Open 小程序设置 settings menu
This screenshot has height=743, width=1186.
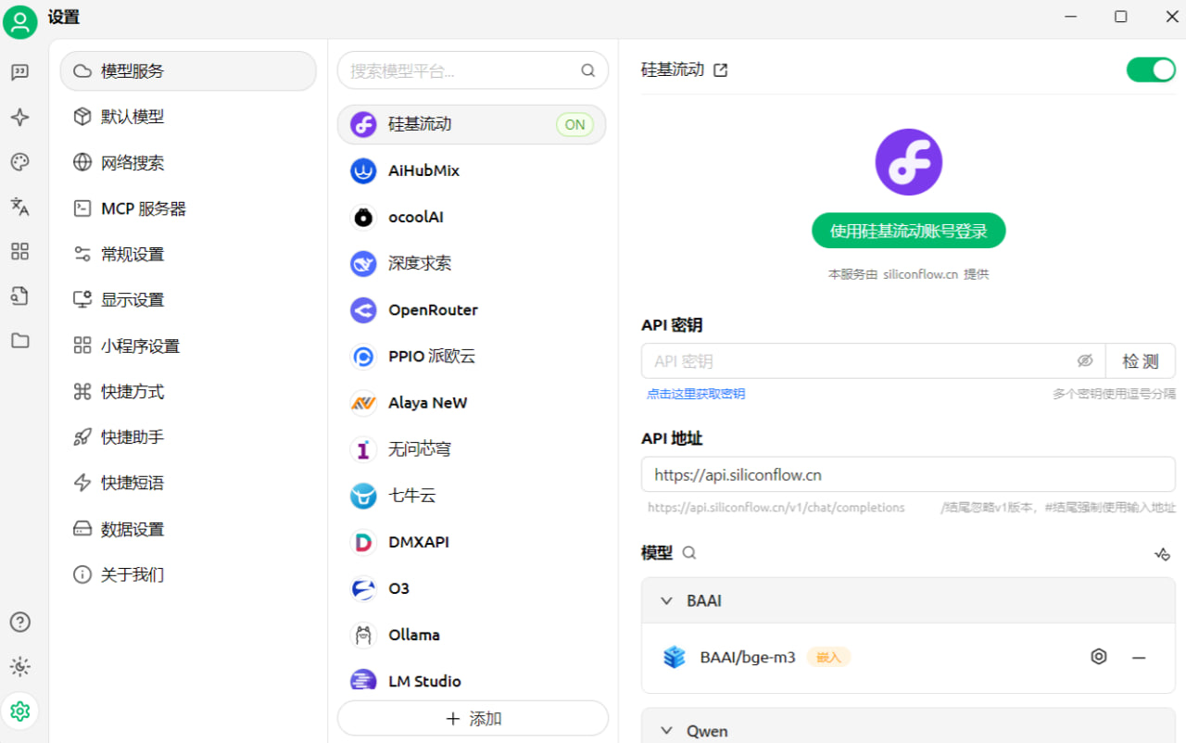pyautogui.click(x=188, y=346)
